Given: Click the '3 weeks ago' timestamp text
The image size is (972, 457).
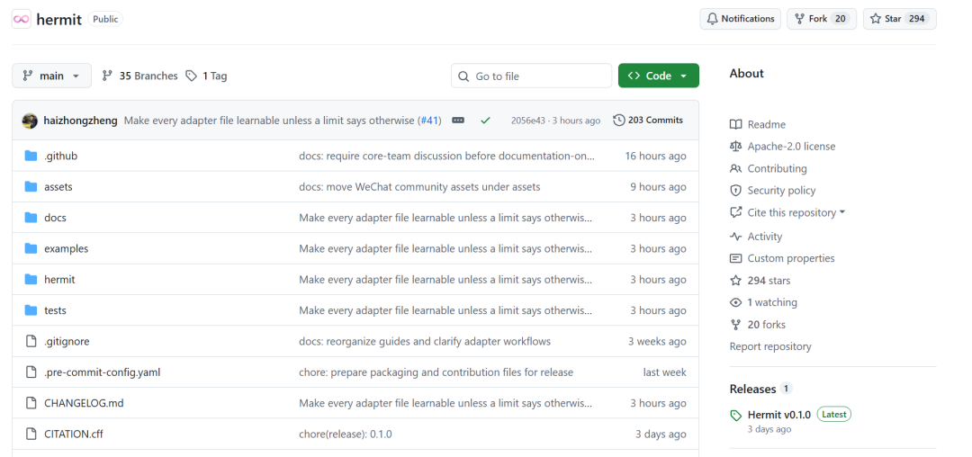Looking at the screenshot, I should pyautogui.click(x=657, y=342).
